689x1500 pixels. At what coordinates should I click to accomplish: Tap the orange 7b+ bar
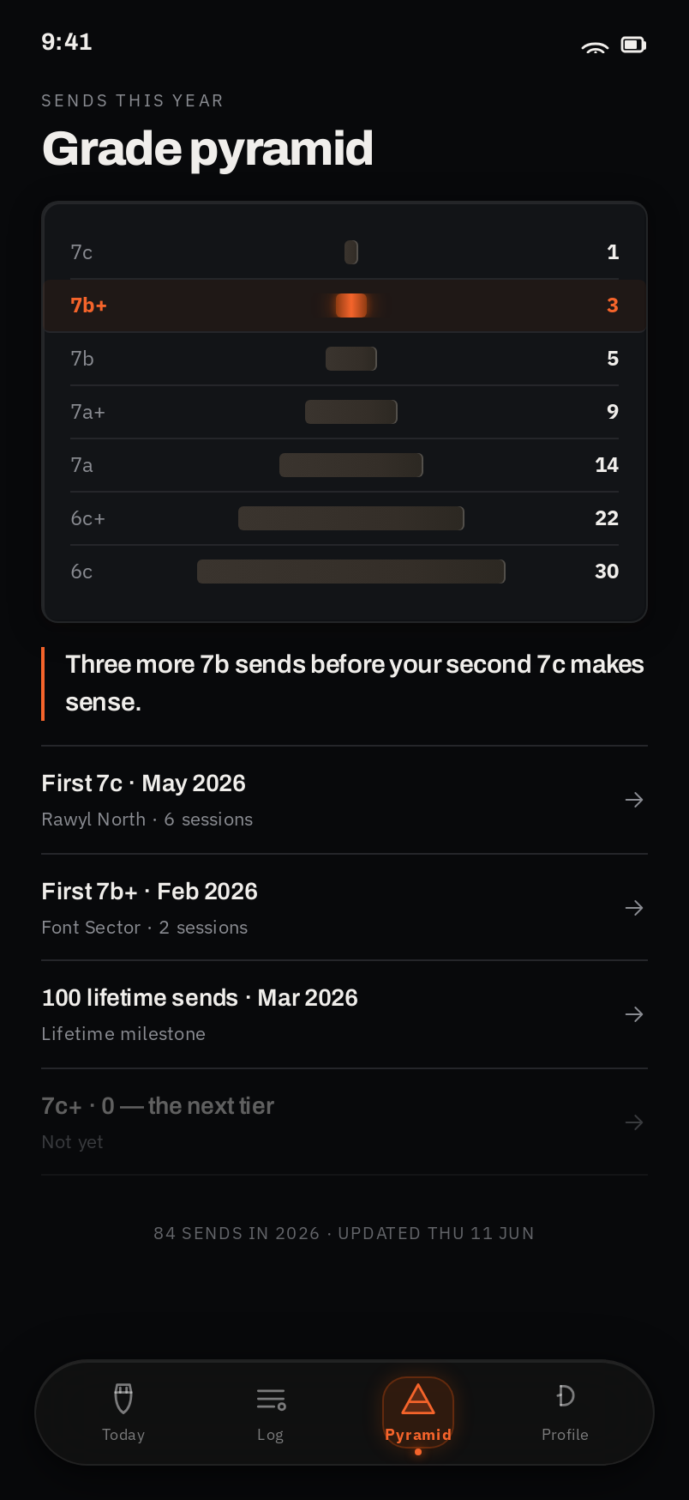351,305
